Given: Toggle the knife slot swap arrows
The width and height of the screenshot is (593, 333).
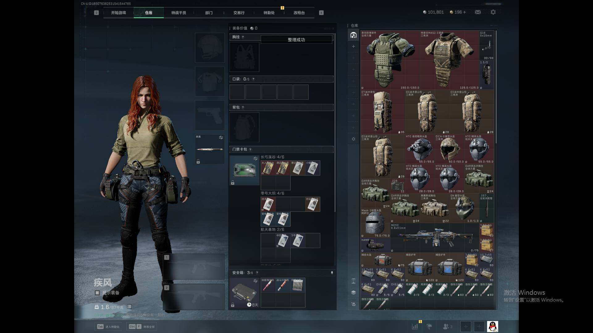Looking at the screenshot, I should coord(221,138).
